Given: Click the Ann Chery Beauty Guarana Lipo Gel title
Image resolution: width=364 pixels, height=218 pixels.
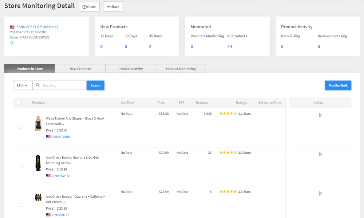Looking at the screenshot, I should [x=72, y=160].
